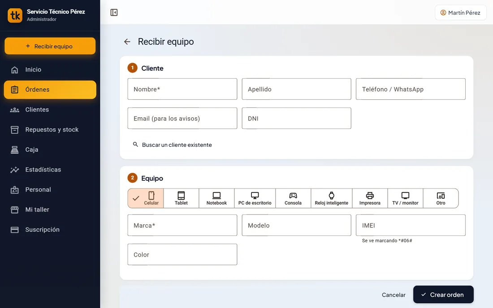
Task: Choose Notebook as device type
Action: pyautogui.click(x=216, y=198)
